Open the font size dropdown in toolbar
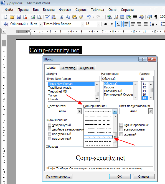 click(99, 24)
